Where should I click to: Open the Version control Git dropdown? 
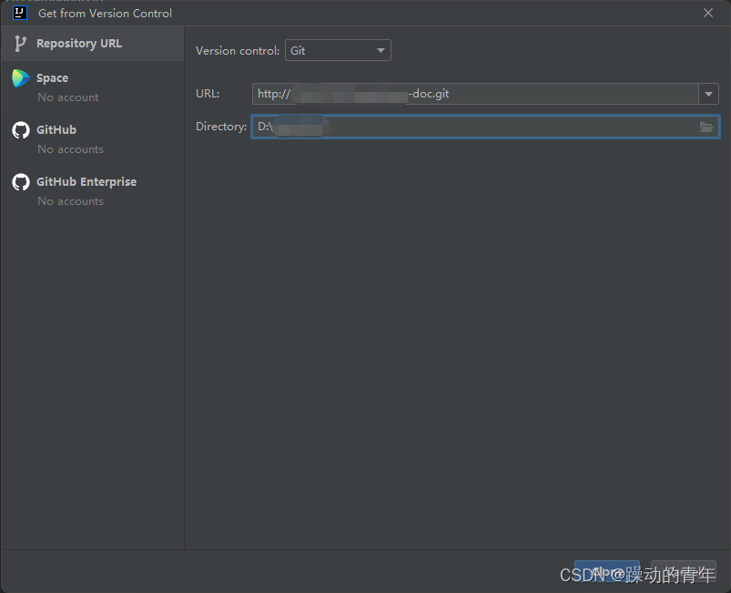pos(338,50)
